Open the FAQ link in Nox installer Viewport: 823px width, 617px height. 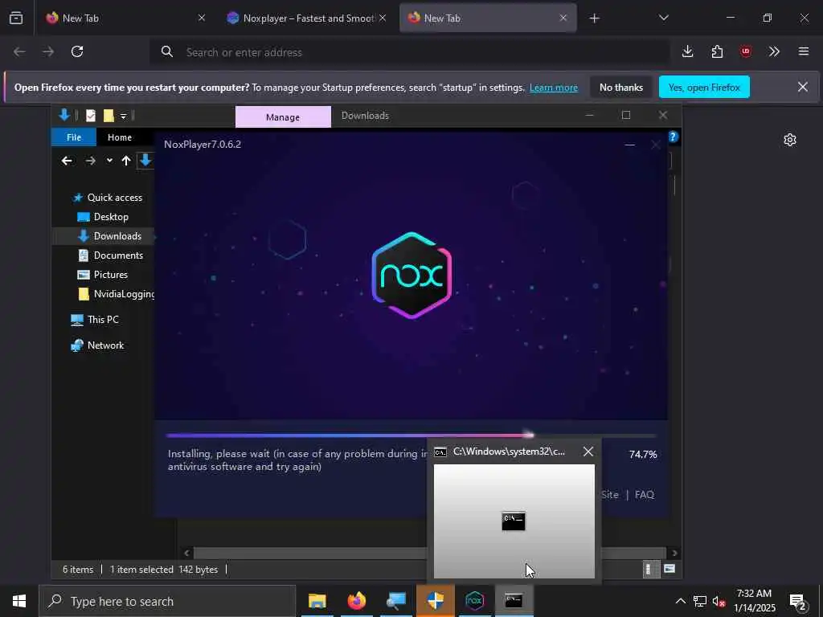644,495
